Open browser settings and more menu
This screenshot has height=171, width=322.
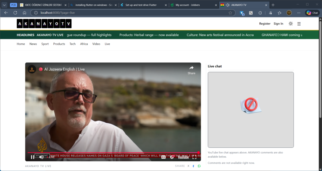pyautogui.click(x=299, y=13)
